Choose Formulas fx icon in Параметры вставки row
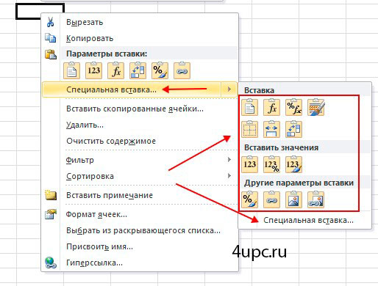Image resolution: width=378 pixels, height=286 pixels. [115, 70]
